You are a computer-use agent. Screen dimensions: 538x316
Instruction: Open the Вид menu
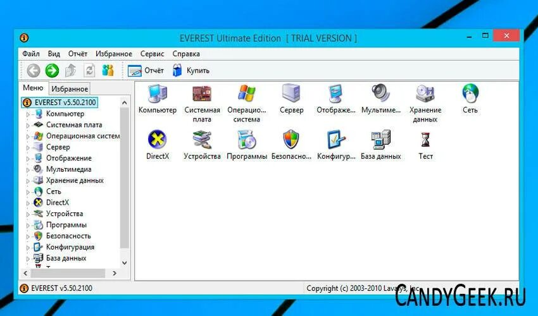pyautogui.click(x=54, y=54)
